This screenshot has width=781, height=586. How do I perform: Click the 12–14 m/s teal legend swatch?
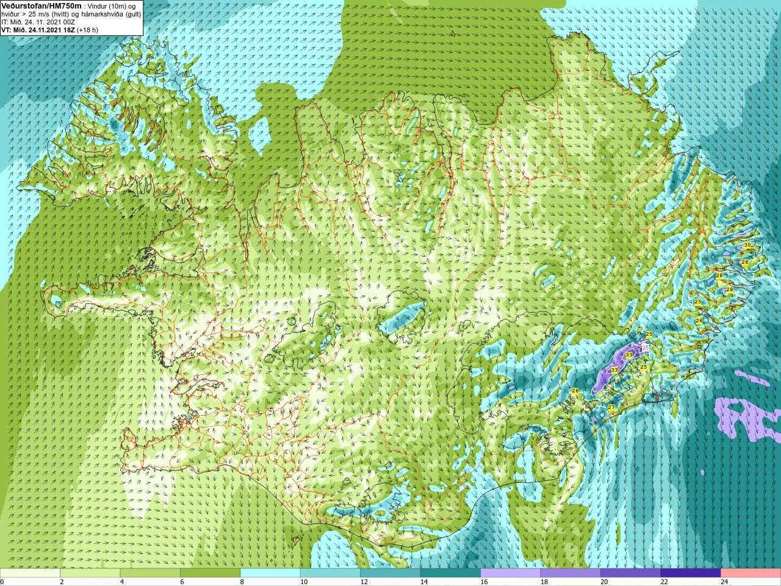point(390,573)
